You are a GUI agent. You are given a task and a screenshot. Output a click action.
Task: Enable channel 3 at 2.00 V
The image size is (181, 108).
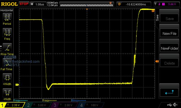(x=64, y=105)
